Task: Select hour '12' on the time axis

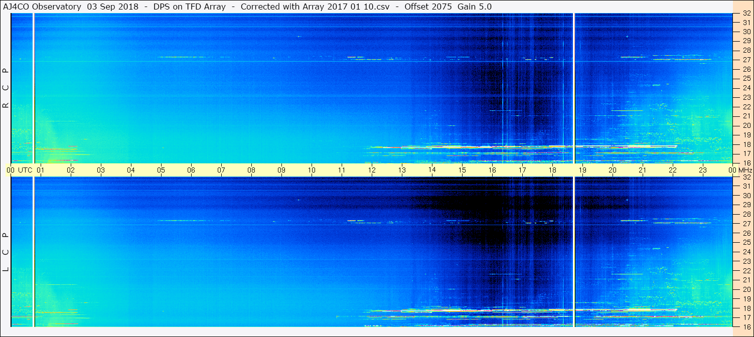Action: (x=372, y=170)
